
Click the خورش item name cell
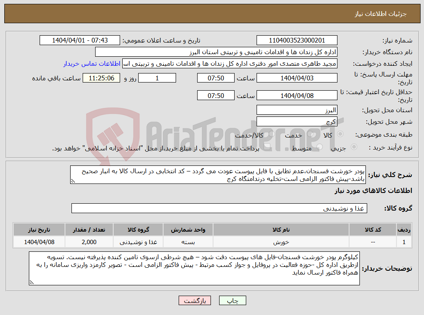pos(281,242)
